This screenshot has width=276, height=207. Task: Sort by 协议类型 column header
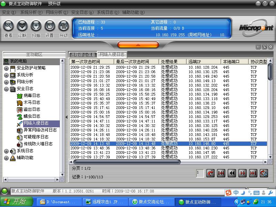point(258,62)
